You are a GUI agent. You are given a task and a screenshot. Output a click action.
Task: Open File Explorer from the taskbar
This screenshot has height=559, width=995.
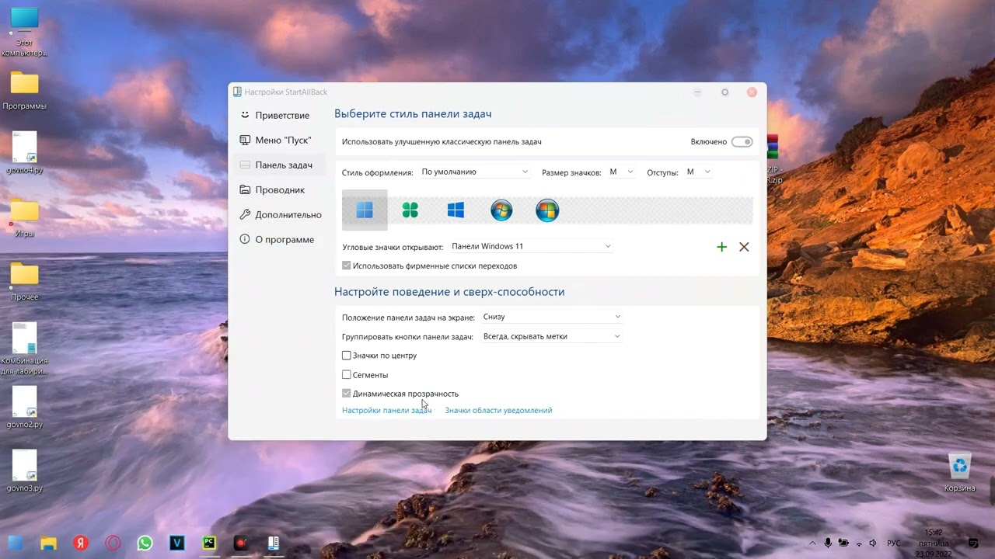click(48, 543)
